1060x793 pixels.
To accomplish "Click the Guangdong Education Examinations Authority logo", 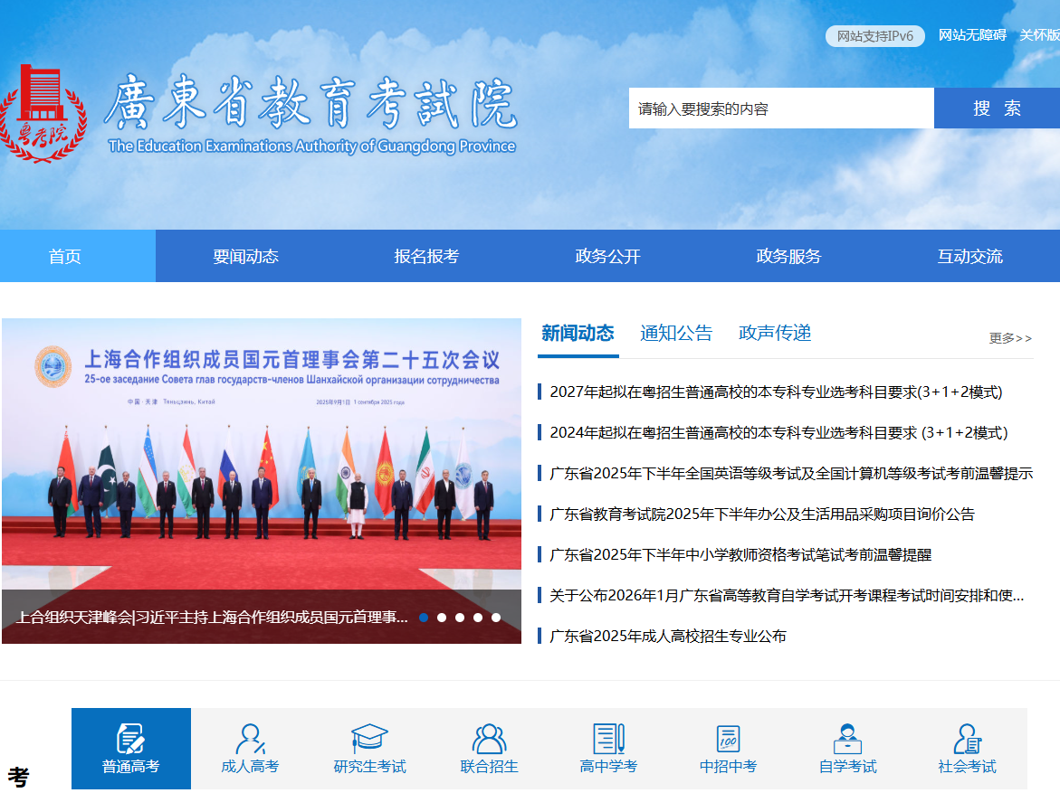I will tap(42, 113).
